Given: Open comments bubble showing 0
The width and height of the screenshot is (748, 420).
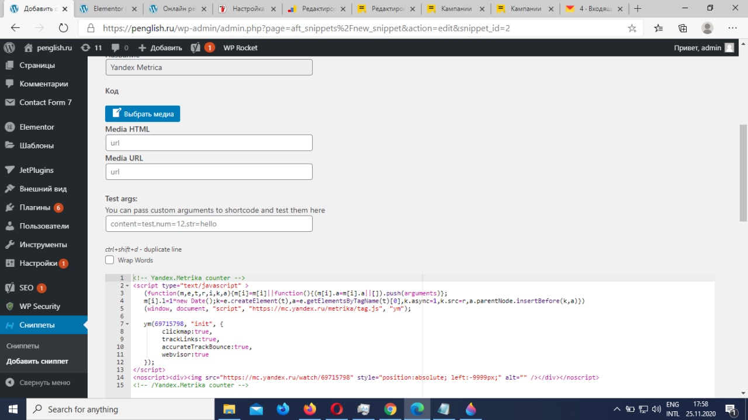Looking at the screenshot, I should pyautogui.click(x=119, y=48).
